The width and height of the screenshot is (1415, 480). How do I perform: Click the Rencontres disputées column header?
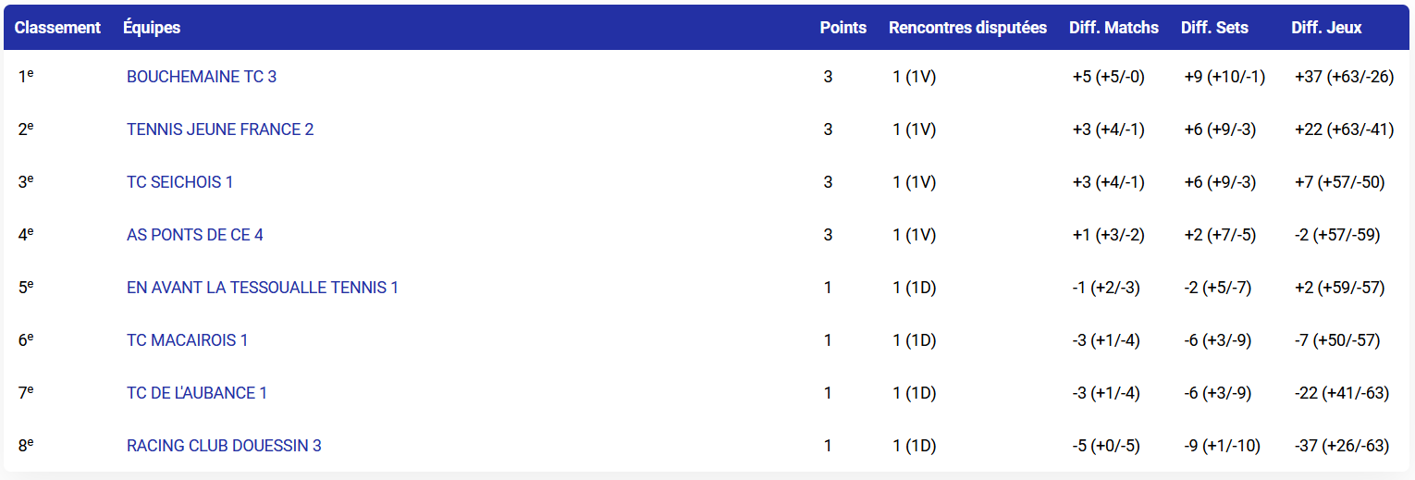(967, 28)
